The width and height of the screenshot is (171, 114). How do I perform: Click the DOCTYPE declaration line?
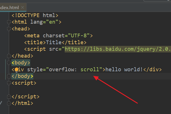pyautogui.click(x=35, y=15)
